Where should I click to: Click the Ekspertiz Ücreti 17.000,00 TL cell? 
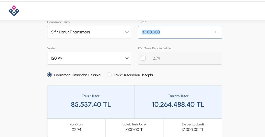(193, 127)
